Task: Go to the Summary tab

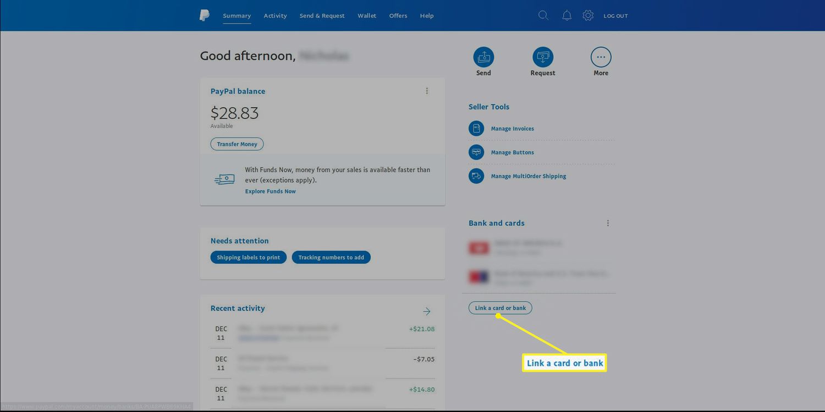Action: point(237,15)
